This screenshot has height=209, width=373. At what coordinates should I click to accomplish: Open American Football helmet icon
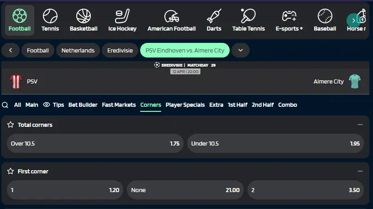(x=172, y=16)
